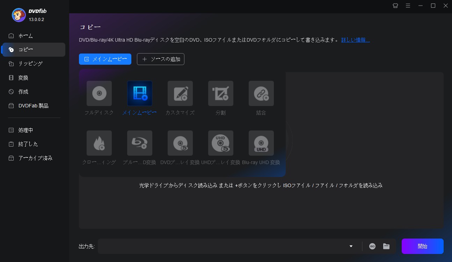
Task: Open 作成 module in sidebar
Action: point(34,92)
